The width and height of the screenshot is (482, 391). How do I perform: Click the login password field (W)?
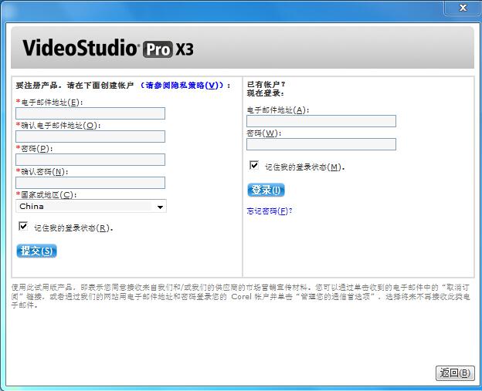point(321,144)
